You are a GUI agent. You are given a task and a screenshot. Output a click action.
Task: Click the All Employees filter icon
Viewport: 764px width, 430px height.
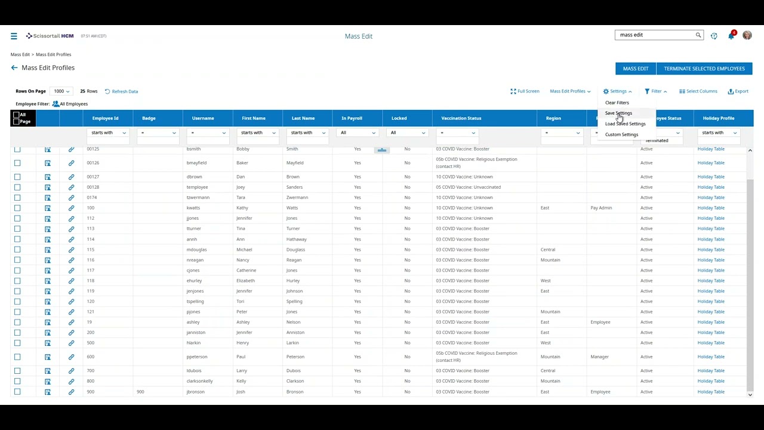coord(56,104)
